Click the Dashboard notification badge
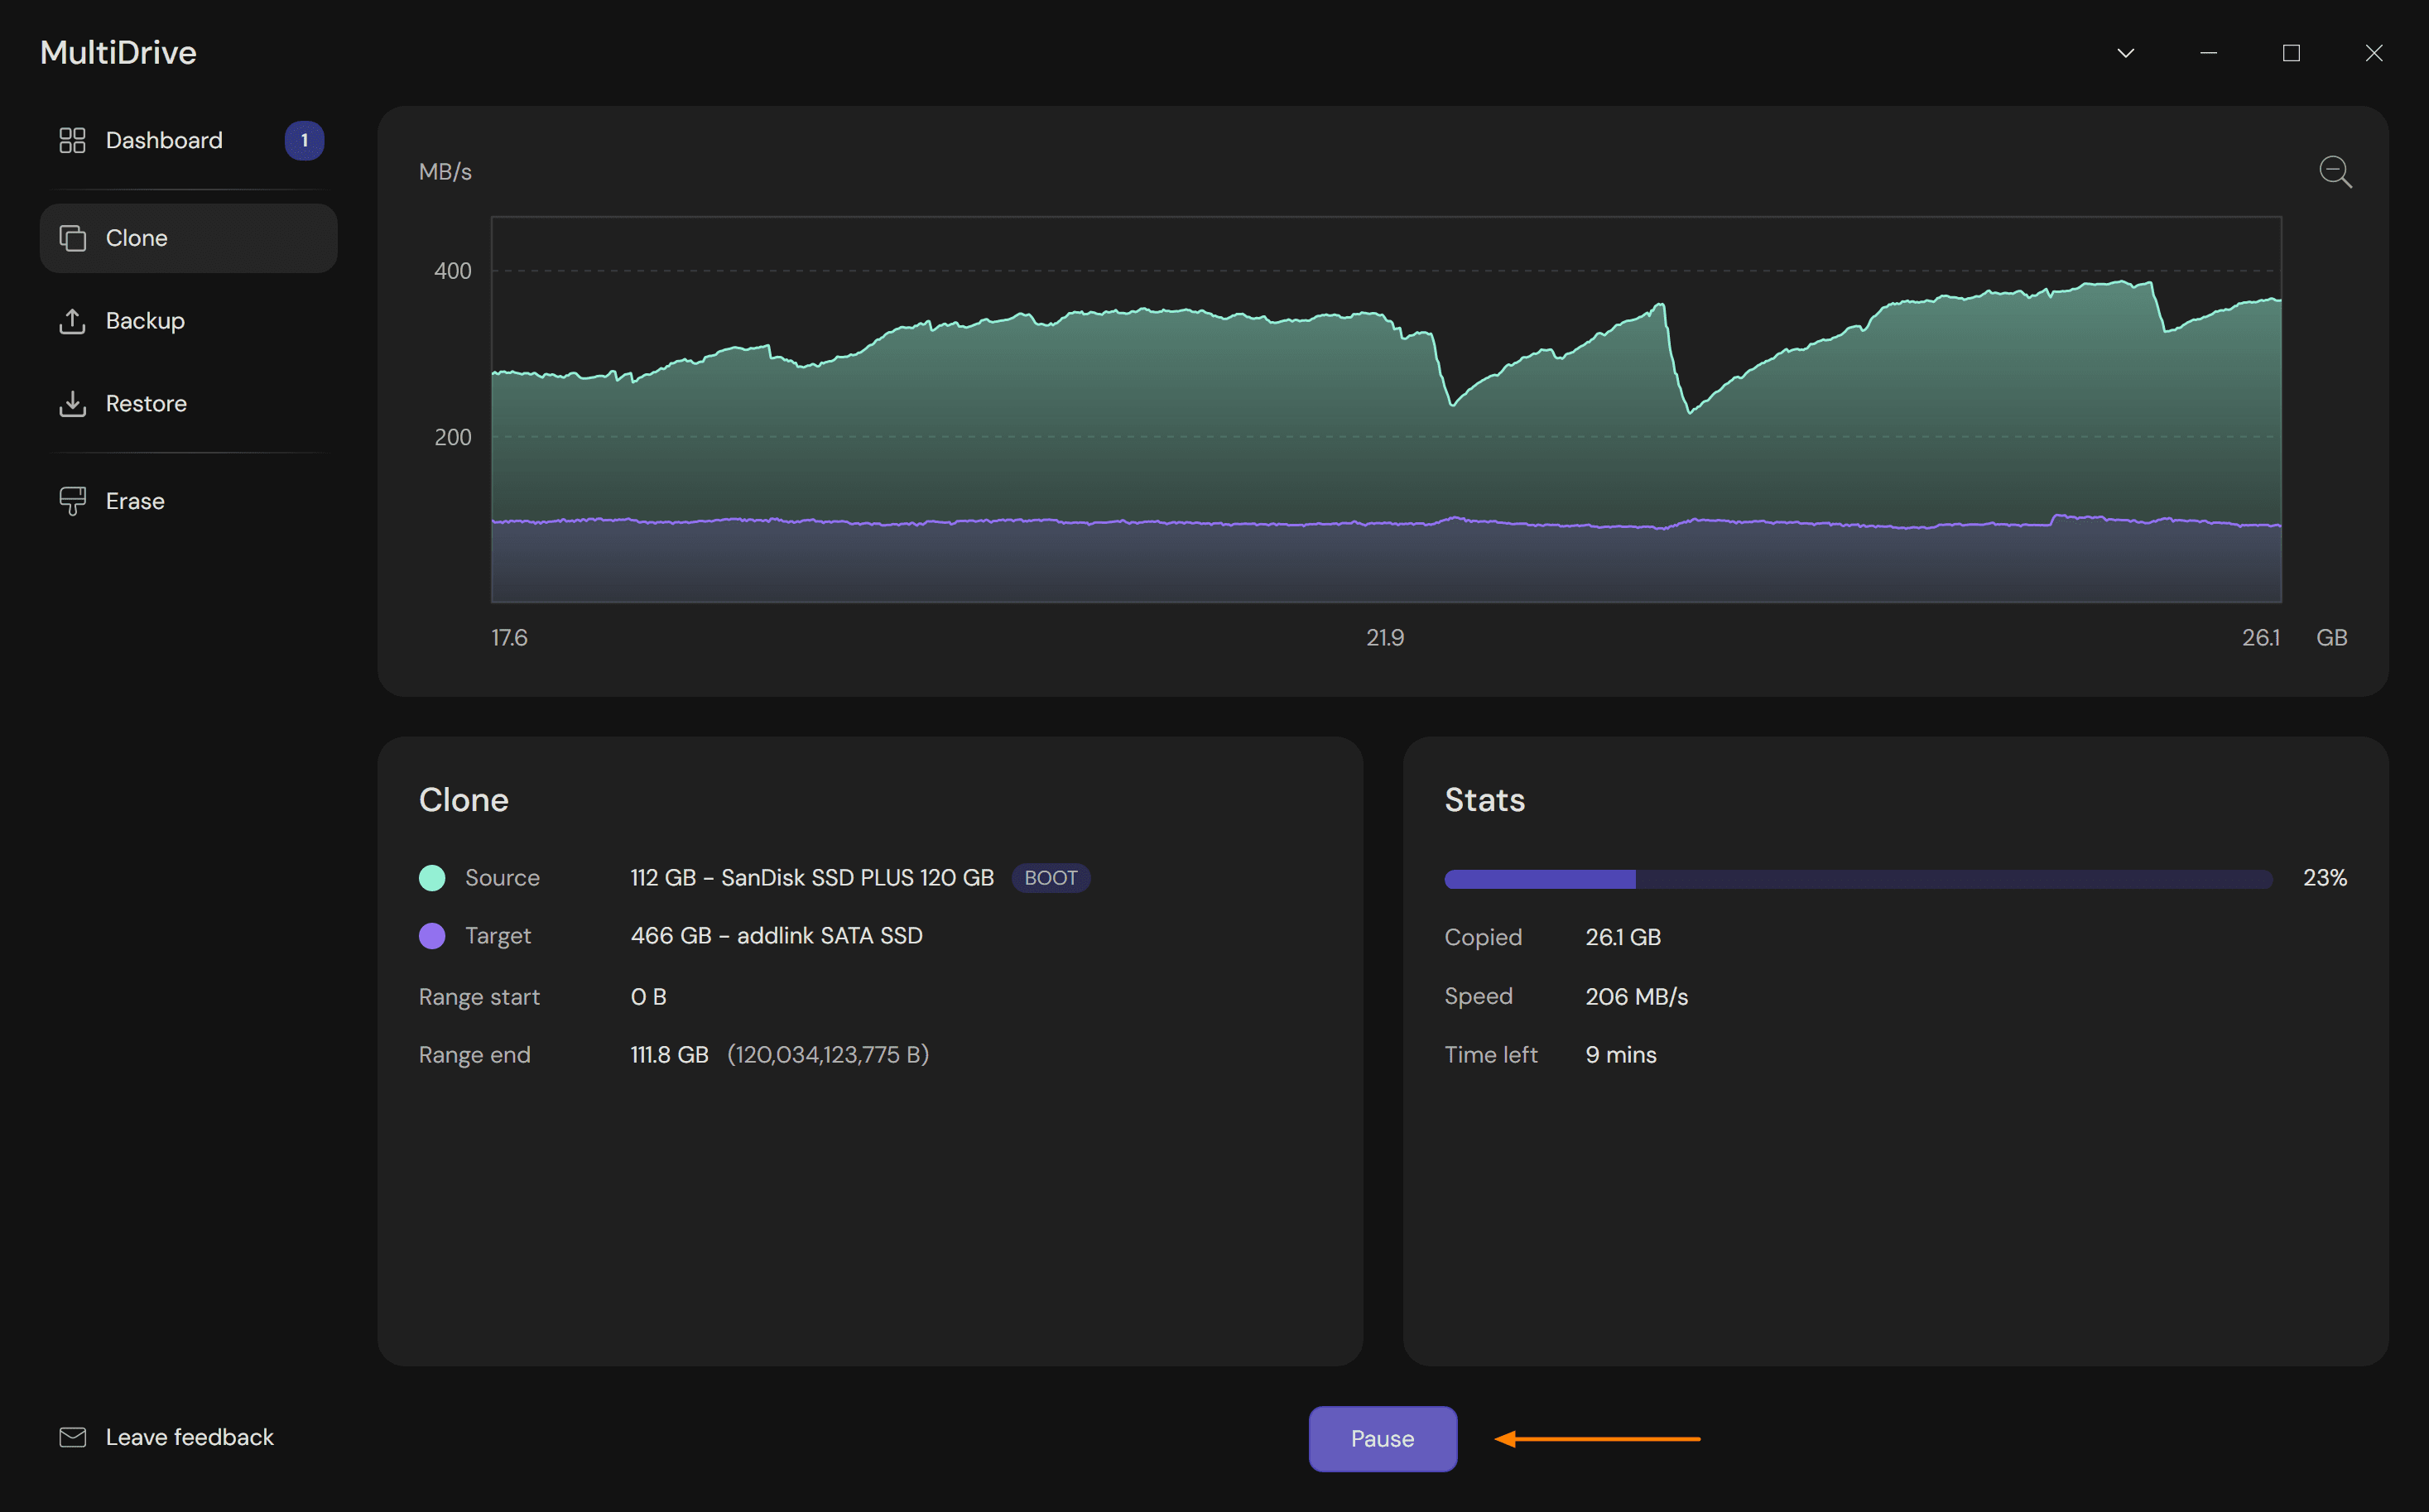 click(304, 140)
